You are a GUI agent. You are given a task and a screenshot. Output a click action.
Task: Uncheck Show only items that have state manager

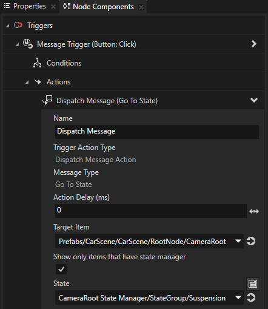(x=61, y=270)
